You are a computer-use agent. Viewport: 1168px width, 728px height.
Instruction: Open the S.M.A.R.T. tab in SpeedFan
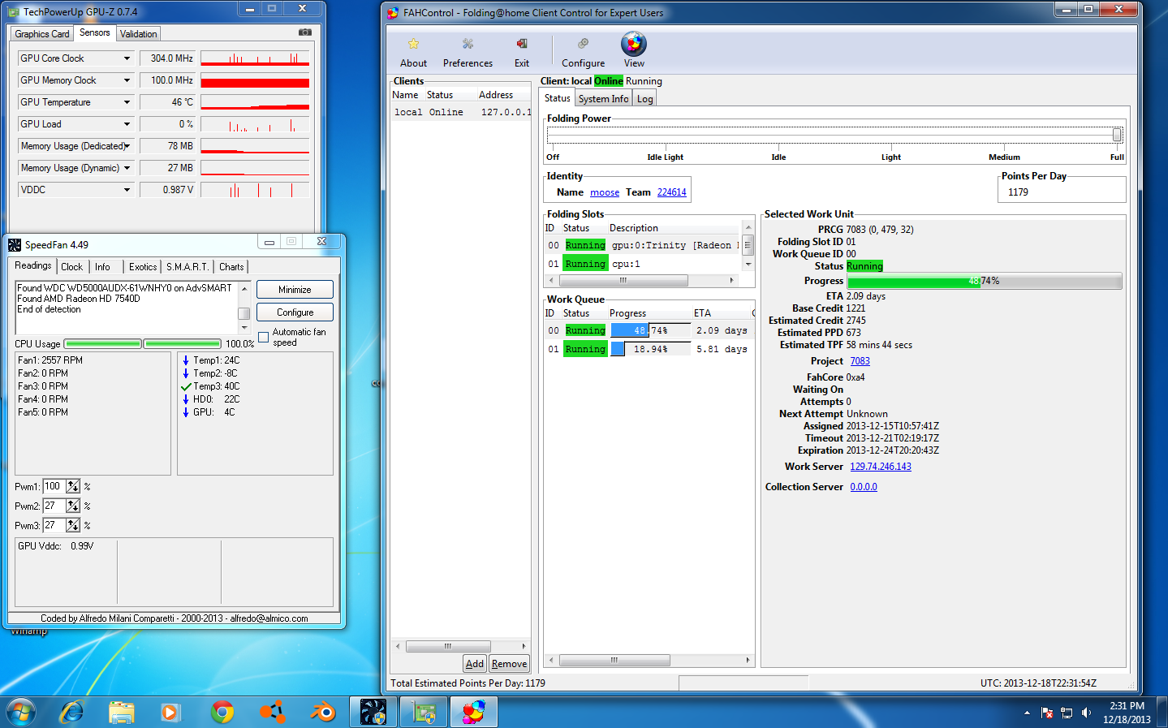tap(187, 267)
